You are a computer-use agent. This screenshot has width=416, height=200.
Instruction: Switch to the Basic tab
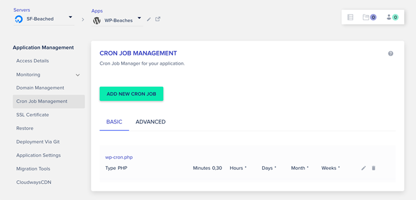click(x=114, y=122)
